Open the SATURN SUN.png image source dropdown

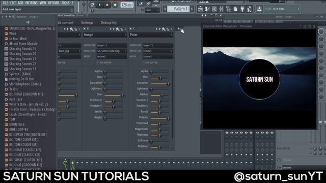[112, 51]
